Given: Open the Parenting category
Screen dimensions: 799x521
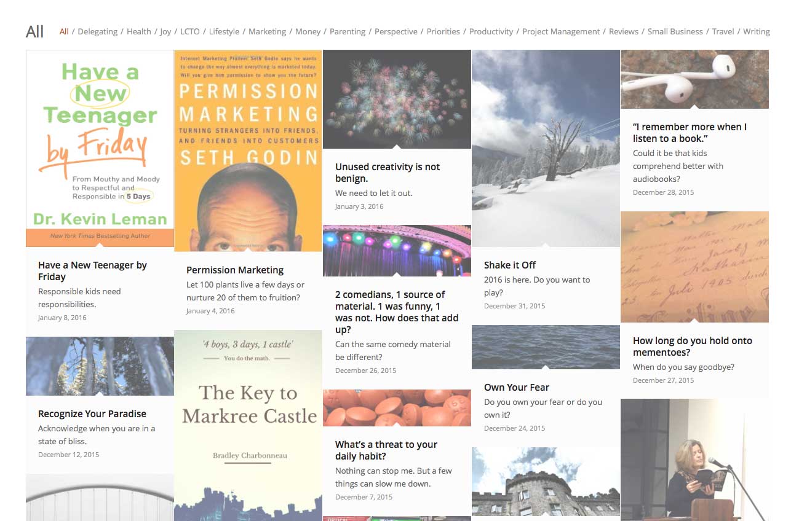Looking at the screenshot, I should (348, 31).
